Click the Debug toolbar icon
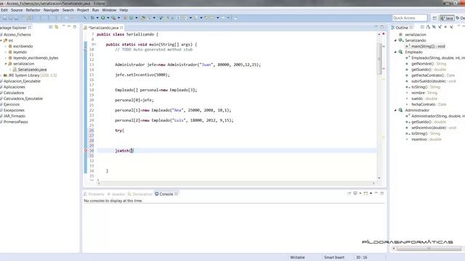The image size is (465, 261). pyautogui.click(x=92, y=17)
